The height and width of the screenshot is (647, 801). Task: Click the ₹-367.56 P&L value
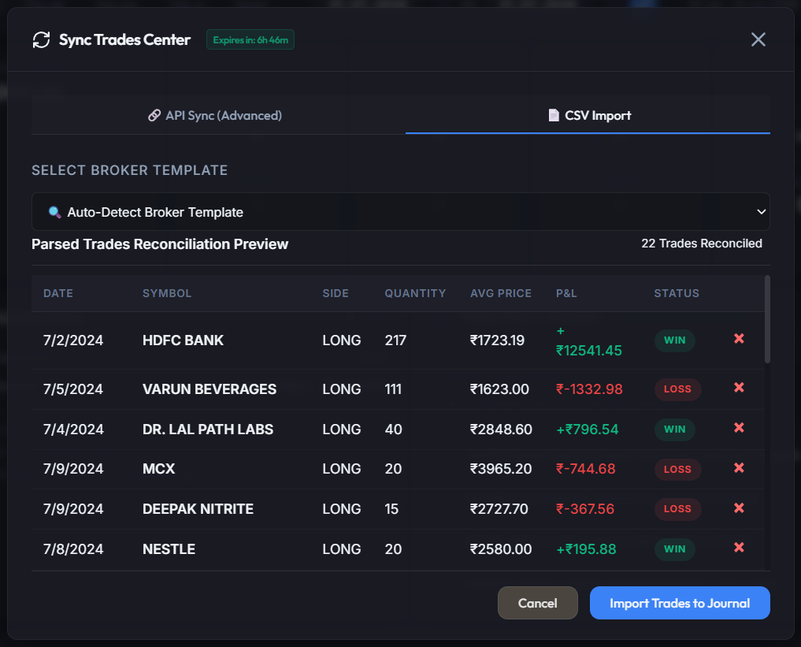[585, 509]
